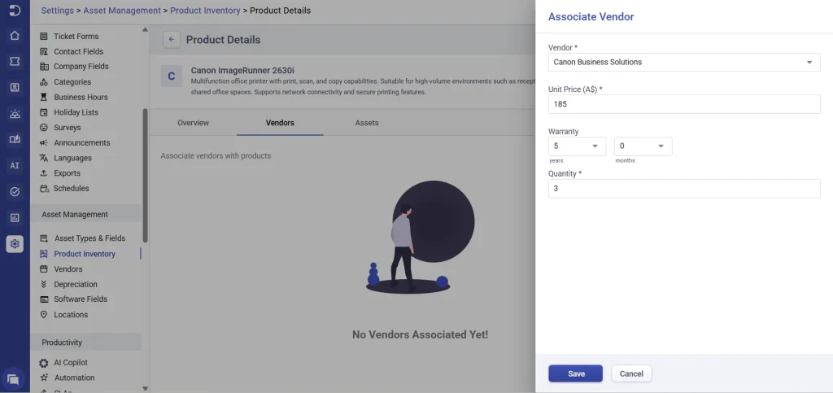Click the Contact Fields icon in sidebar
The width and height of the screenshot is (833, 393).
click(x=44, y=51)
